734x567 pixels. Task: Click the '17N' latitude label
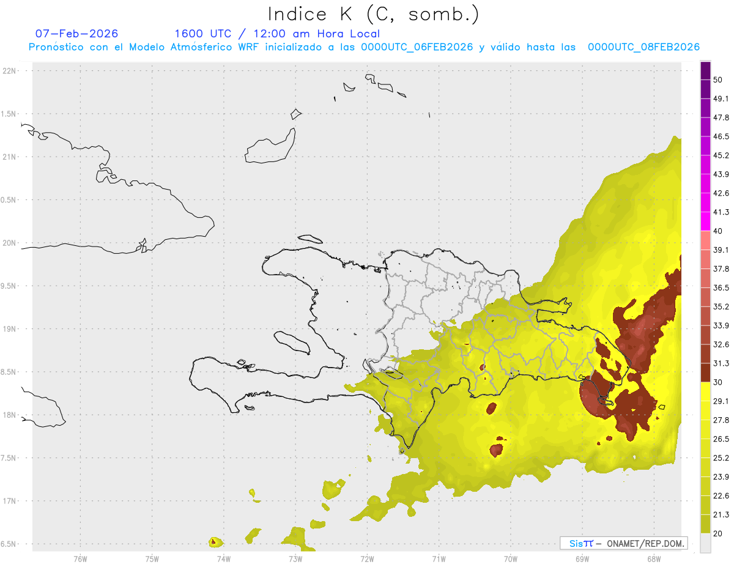[x=9, y=501]
